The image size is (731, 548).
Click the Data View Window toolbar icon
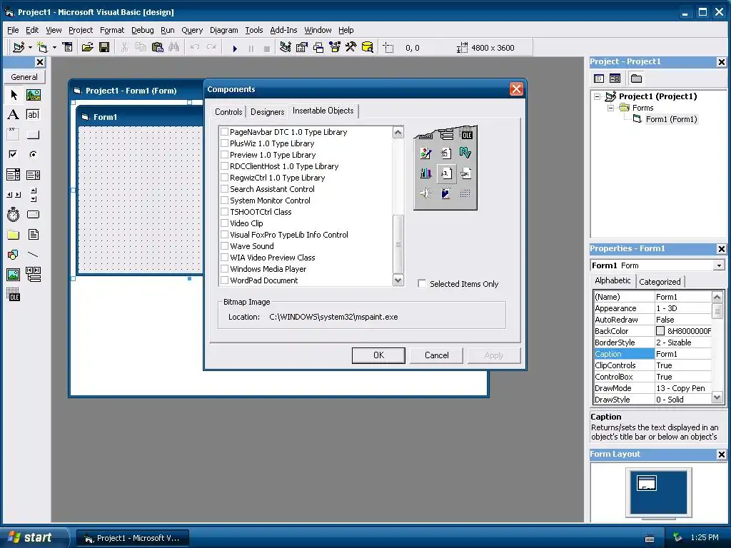(368, 47)
